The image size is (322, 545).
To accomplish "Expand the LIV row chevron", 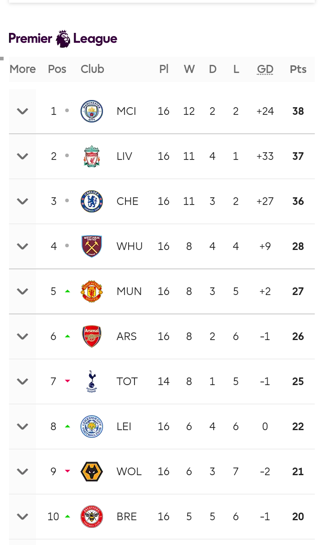I will pyautogui.click(x=22, y=156).
